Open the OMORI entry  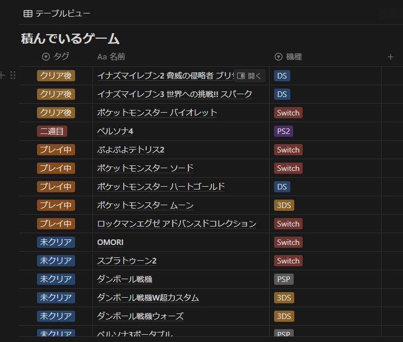click(110, 242)
